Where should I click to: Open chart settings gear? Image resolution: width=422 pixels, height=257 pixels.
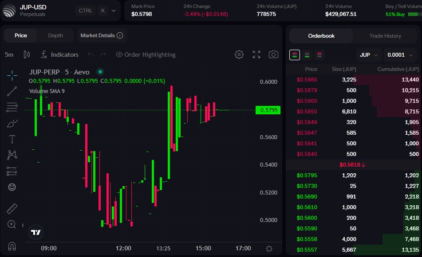[239, 55]
